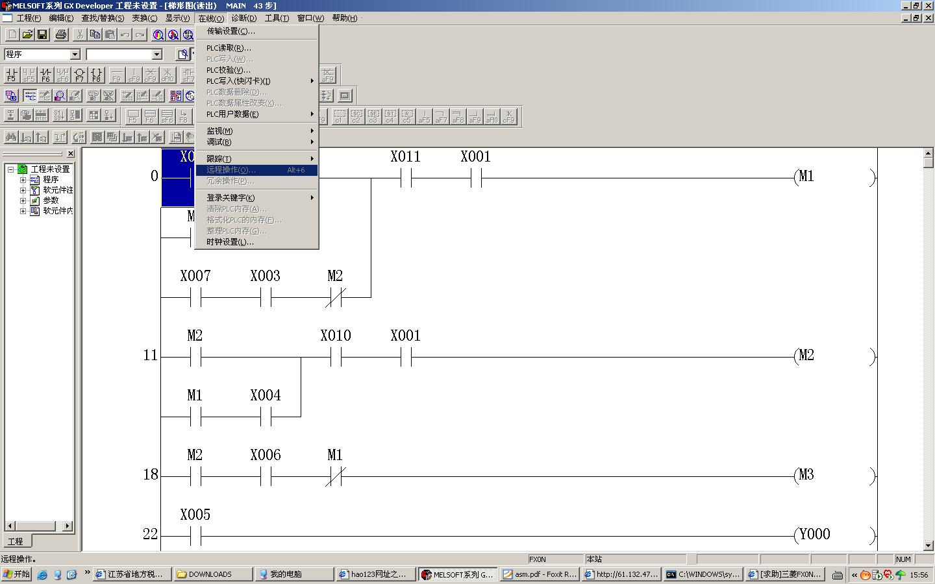Switch to DOWNLOADS taskbar window

click(x=214, y=574)
